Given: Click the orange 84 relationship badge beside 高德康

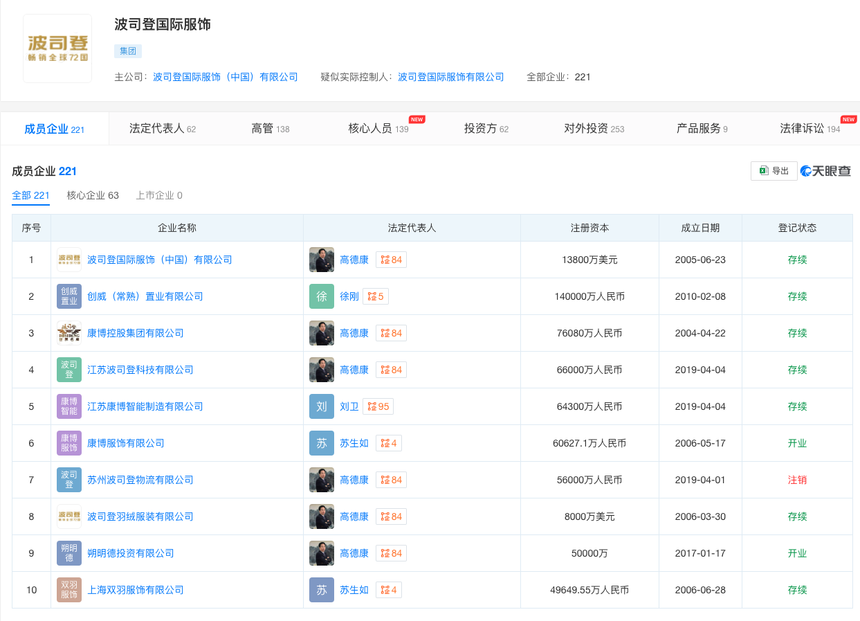Looking at the screenshot, I should (x=391, y=259).
